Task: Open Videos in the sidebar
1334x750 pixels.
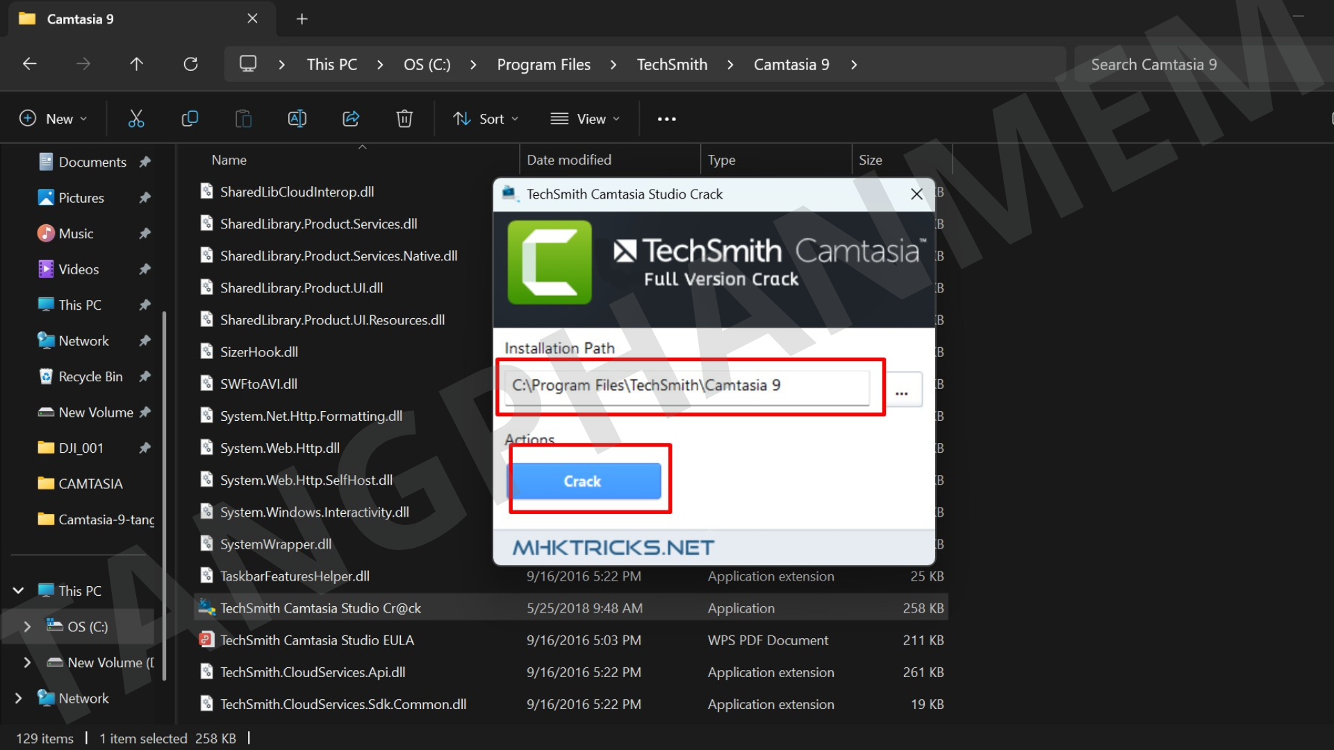Action: click(79, 269)
